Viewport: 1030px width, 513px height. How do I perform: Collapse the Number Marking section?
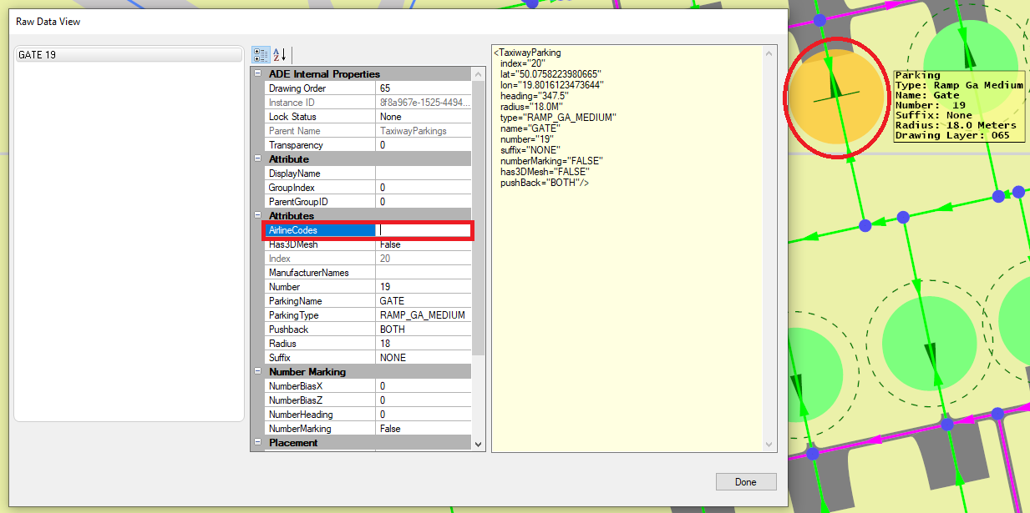coord(258,371)
